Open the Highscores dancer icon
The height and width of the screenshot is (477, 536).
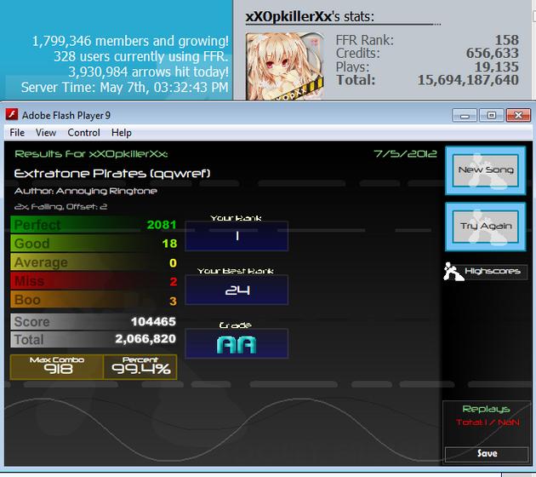pyautogui.click(x=453, y=272)
